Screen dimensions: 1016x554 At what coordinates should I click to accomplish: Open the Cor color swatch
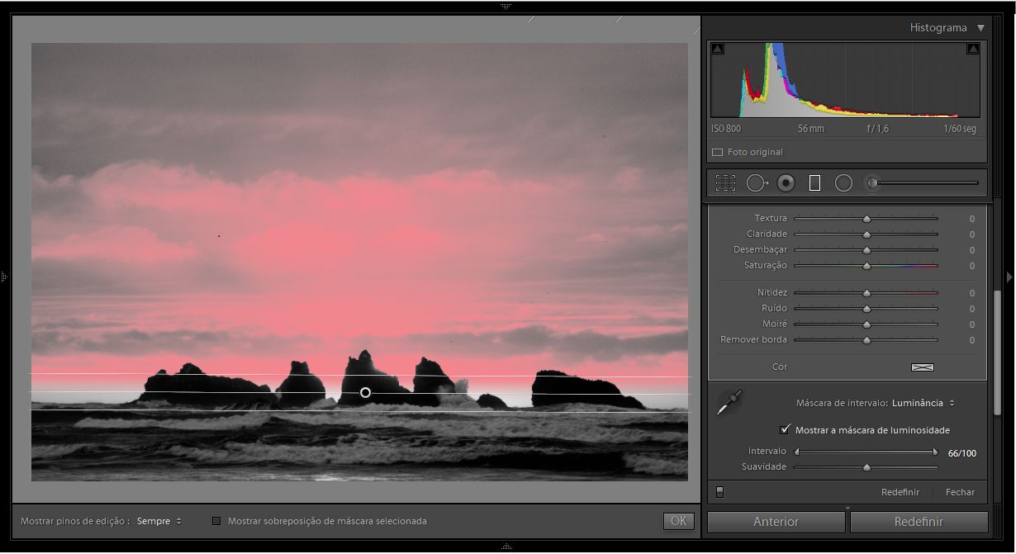coord(922,367)
